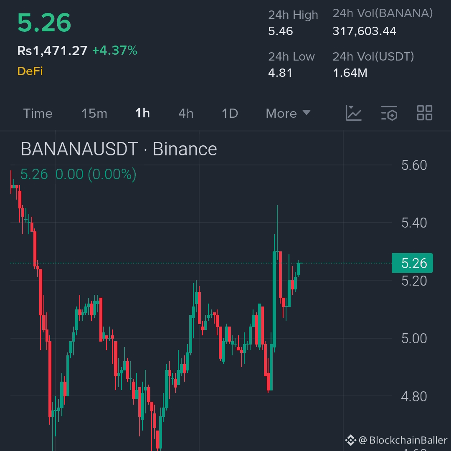This screenshot has width=451, height=451.
Task: Click the +4.37% change percentage
Action: 115,51
